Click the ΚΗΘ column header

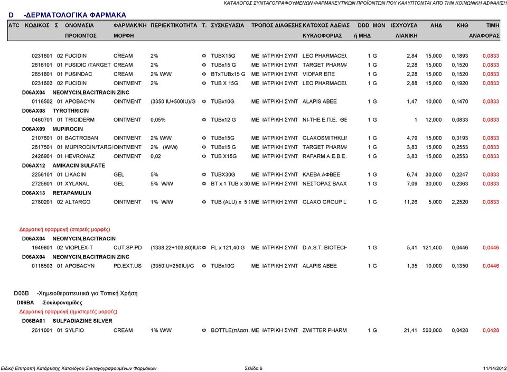462,25
